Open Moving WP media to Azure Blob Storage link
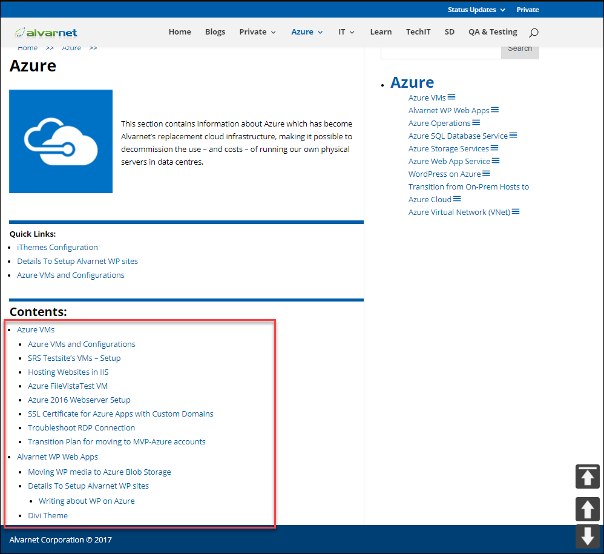 [x=99, y=472]
